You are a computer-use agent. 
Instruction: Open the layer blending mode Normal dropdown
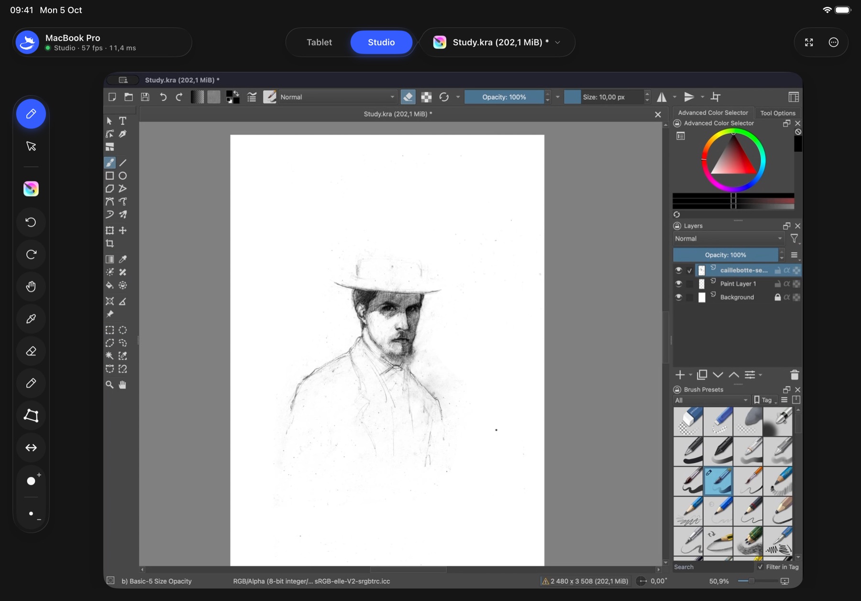tap(729, 239)
